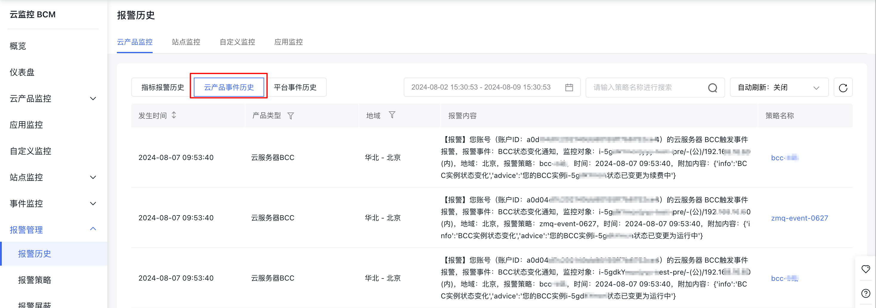
Task: Expand 云产品监控 sidebar chevron
Action: (93, 98)
